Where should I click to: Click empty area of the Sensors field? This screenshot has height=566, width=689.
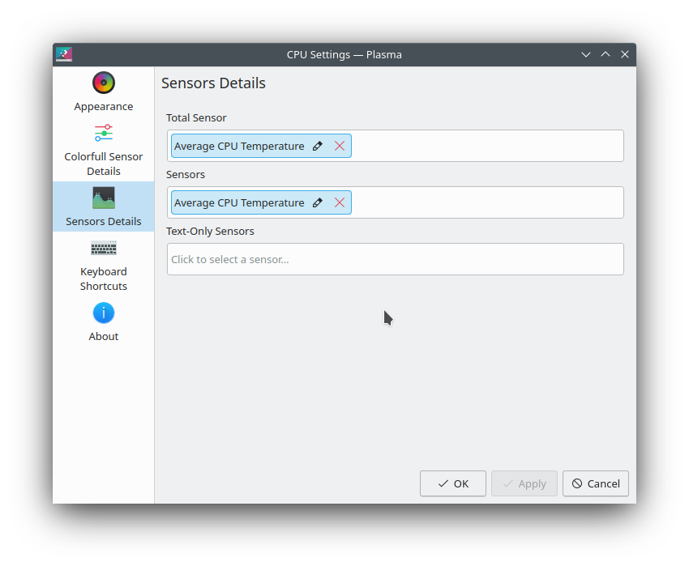point(486,203)
